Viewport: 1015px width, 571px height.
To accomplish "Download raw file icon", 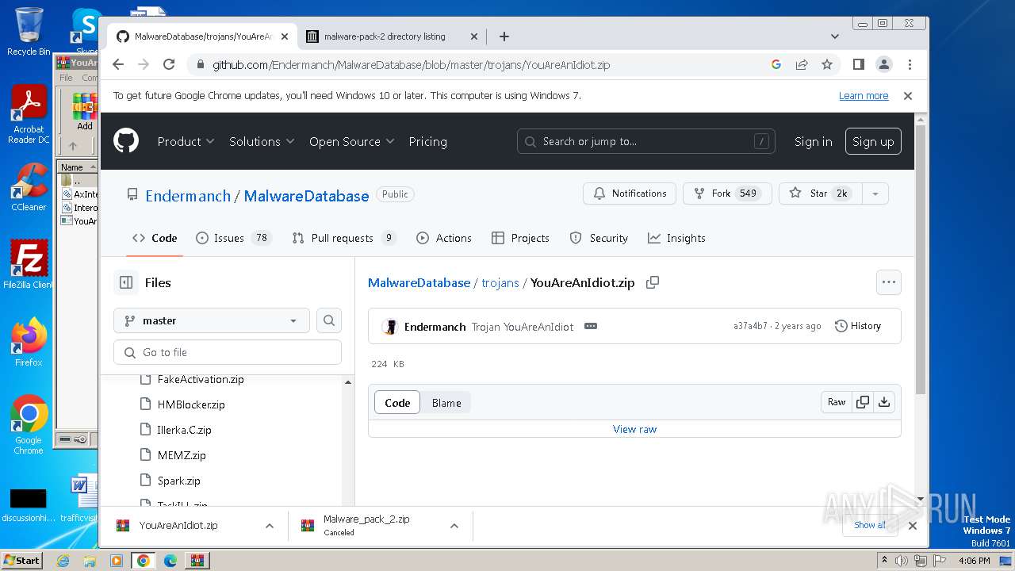I will click(x=884, y=402).
